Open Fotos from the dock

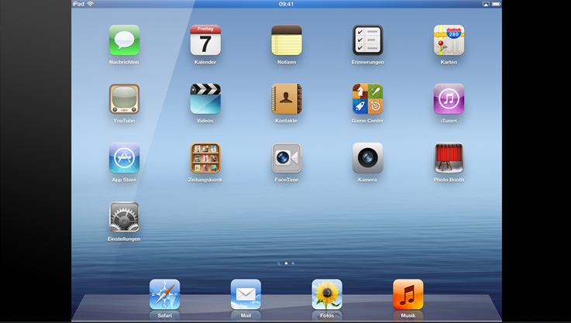pos(327,294)
